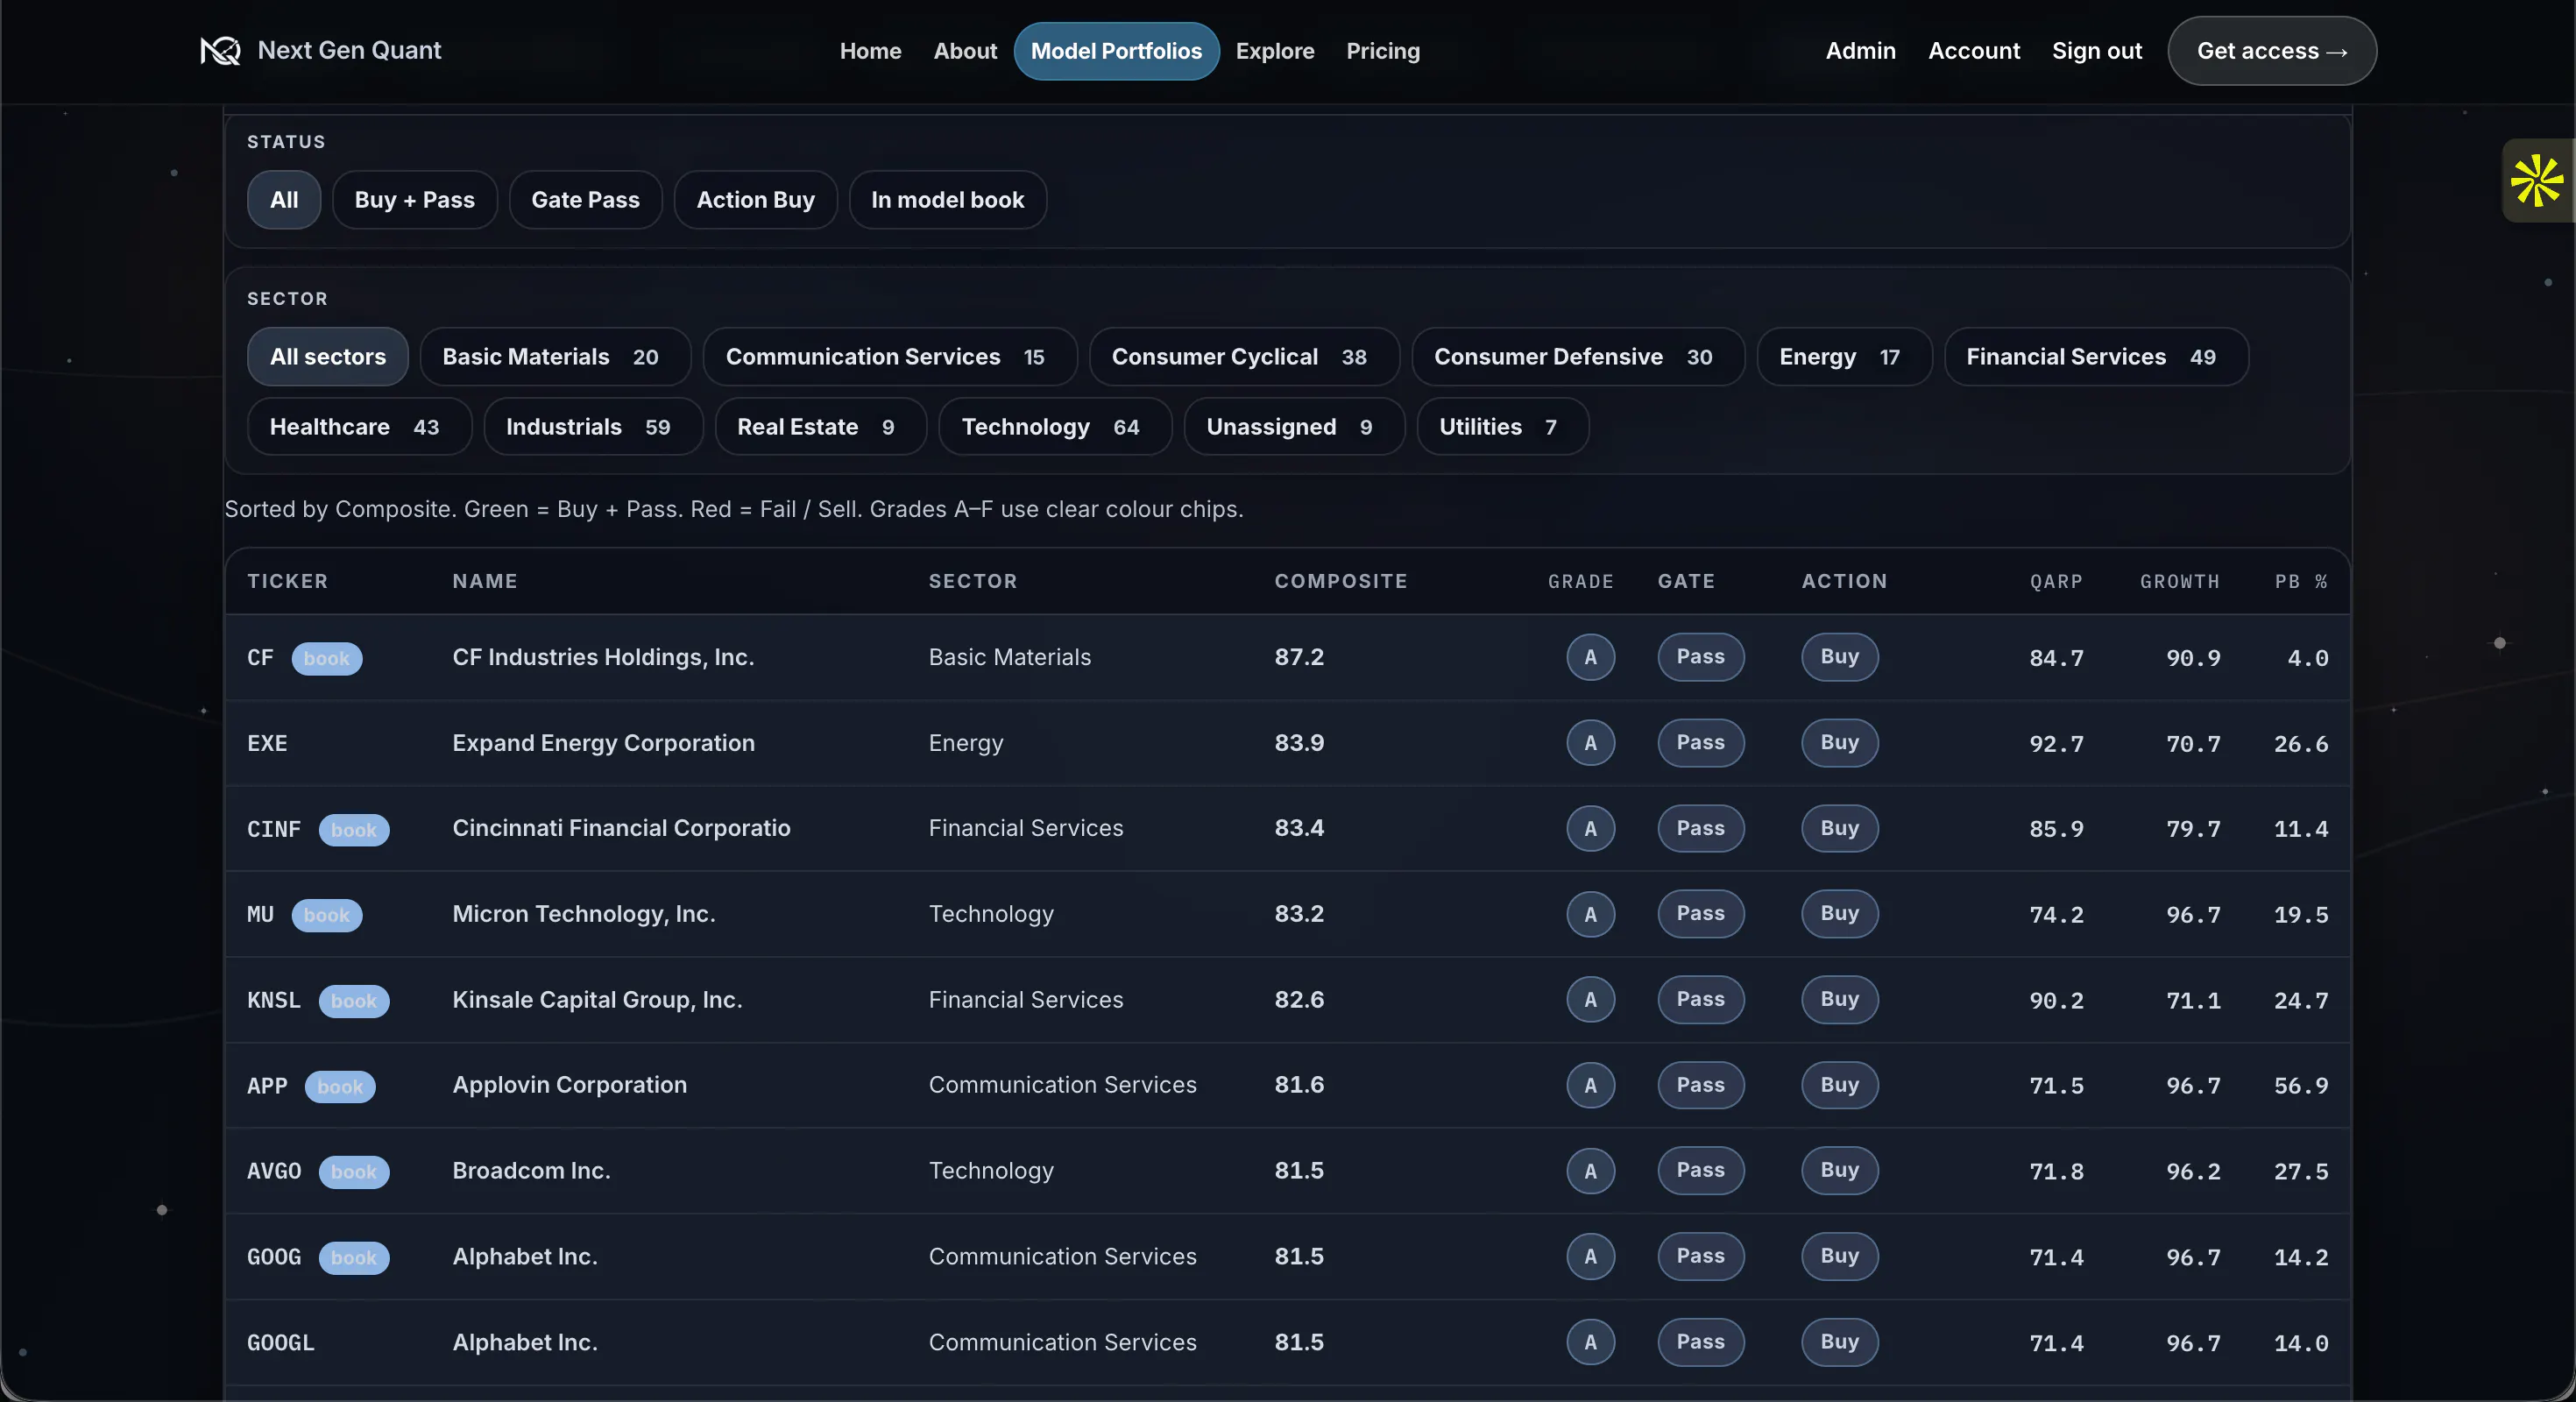Image resolution: width=2576 pixels, height=1402 pixels.
Task: Open the Admin link
Action: (x=1860, y=51)
